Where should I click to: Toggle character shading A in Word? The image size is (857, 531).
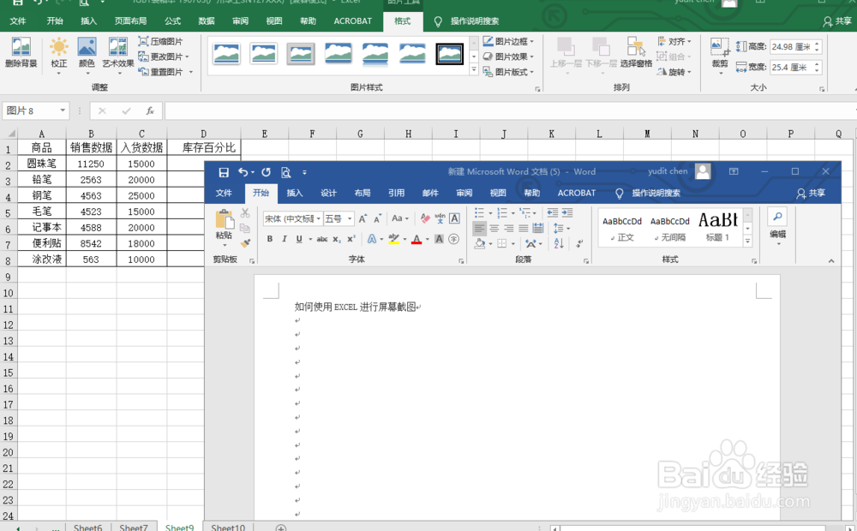[x=439, y=239]
